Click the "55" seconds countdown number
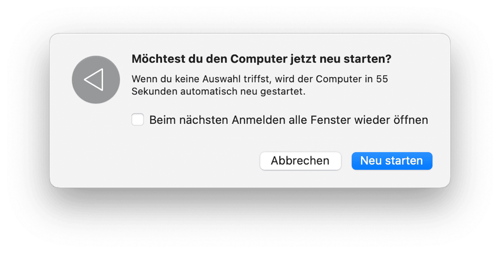 [382, 79]
